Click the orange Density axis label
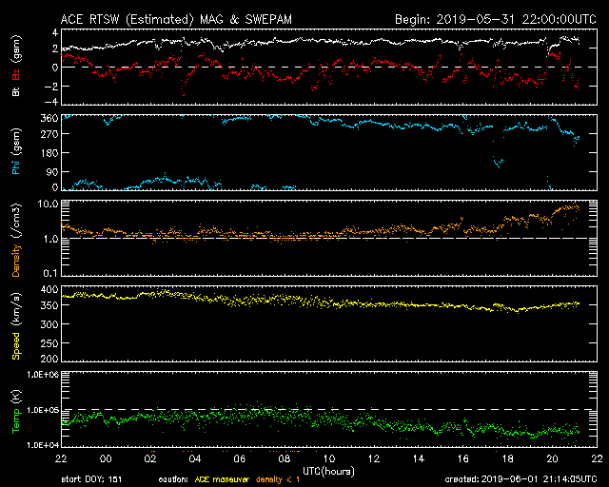The height and width of the screenshot is (487, 609). point(16,261)
